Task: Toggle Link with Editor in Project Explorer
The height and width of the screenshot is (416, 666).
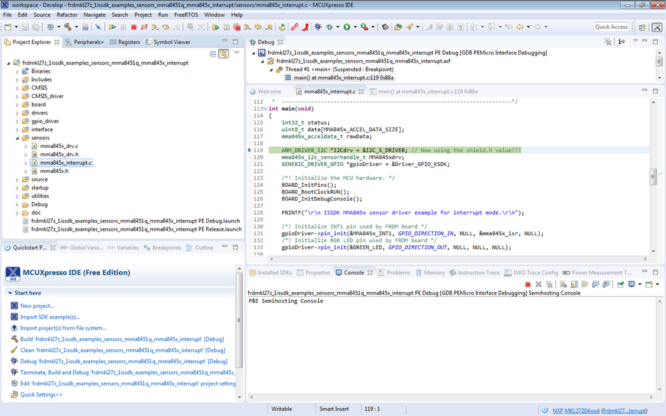Action: click(224, 53)
